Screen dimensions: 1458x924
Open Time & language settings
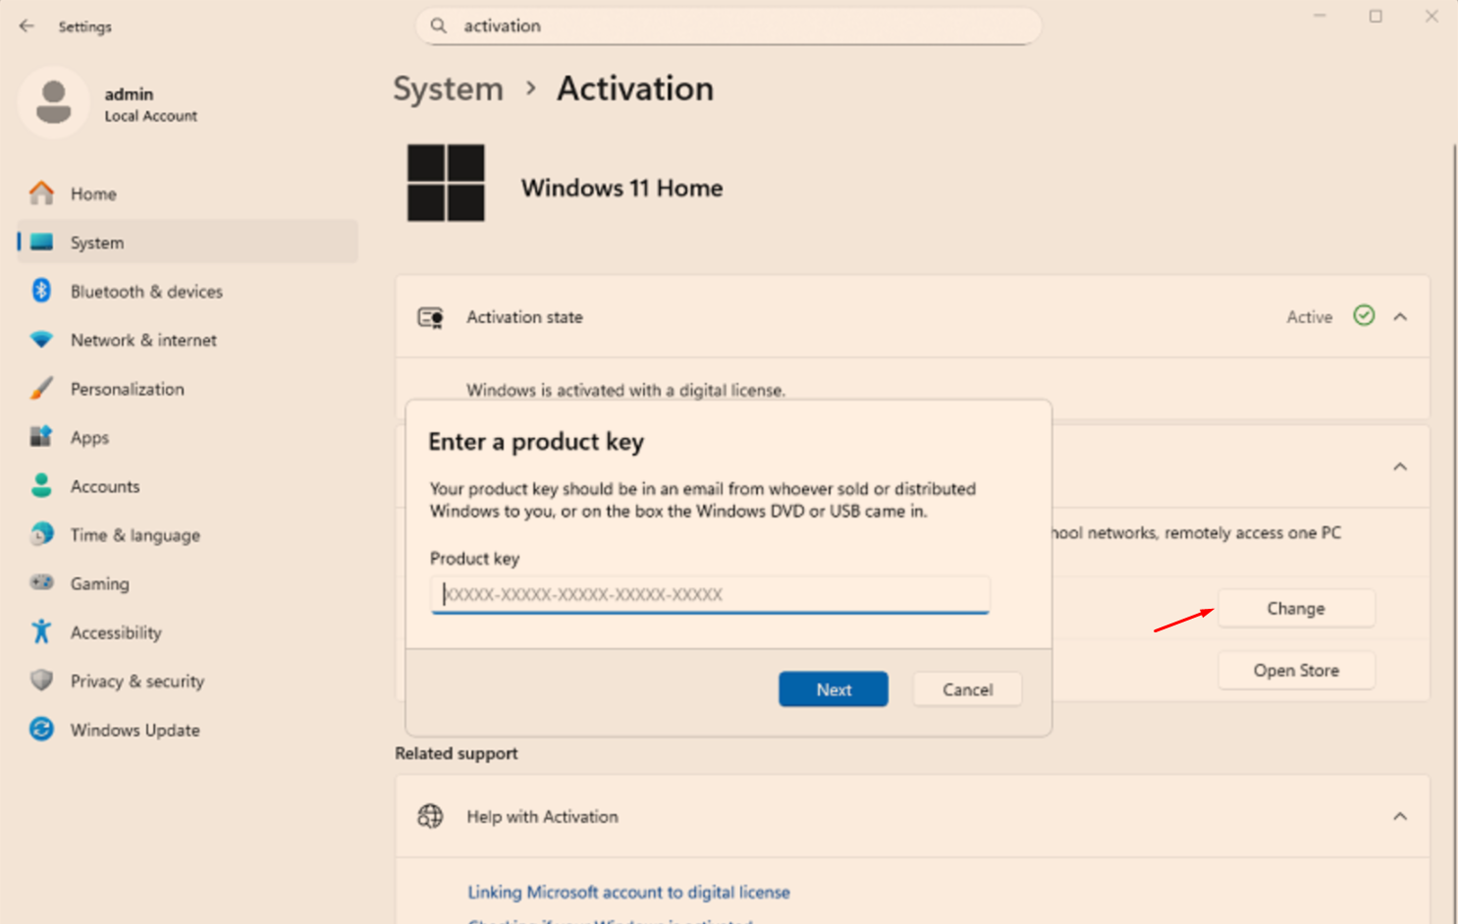135,535
